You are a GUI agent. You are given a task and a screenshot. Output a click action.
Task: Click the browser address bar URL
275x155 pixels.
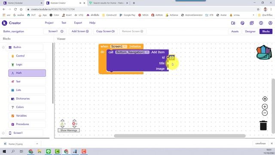(x=52, y=9)
